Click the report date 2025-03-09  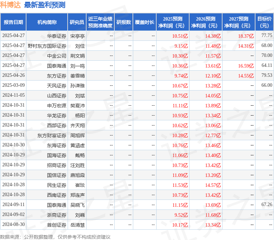(x=13, y=85)
